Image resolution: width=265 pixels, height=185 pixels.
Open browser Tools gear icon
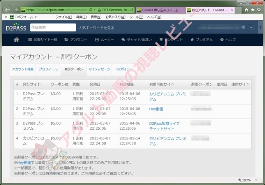pyautogui.click(x=259, y=10)
